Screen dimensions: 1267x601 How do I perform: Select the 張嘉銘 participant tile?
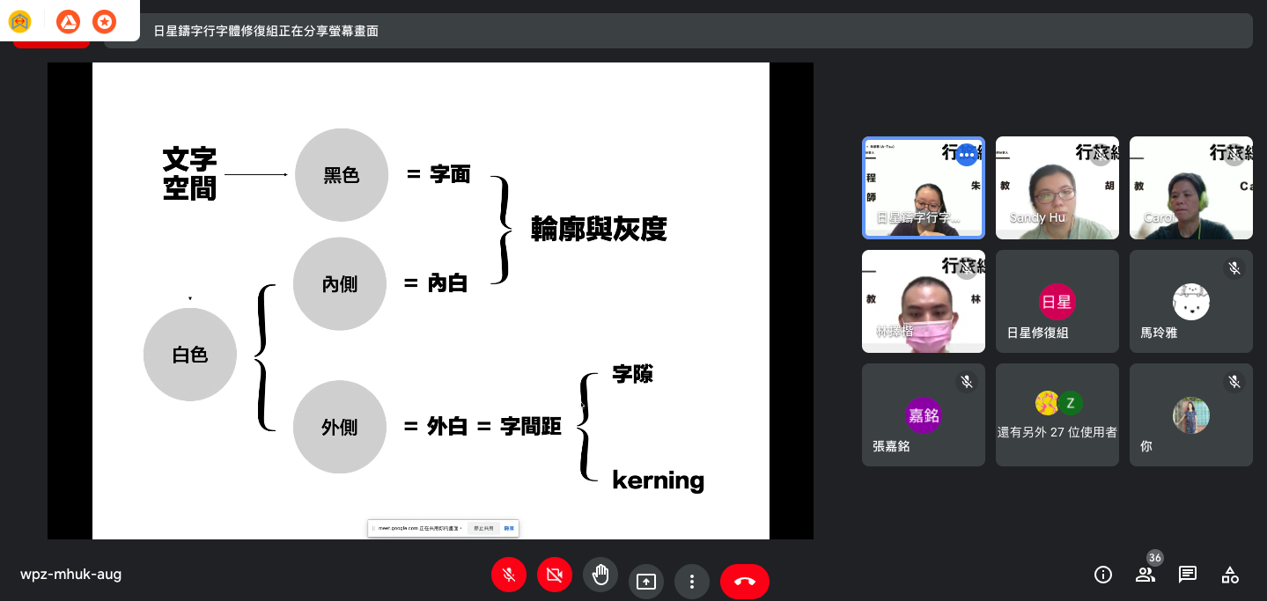tap(923, 414)
